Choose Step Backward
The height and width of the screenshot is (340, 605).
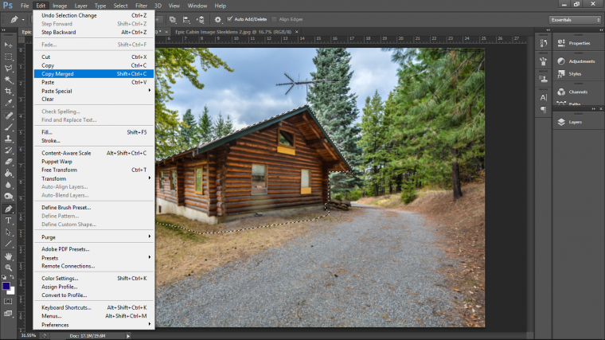tap(94, 33)
